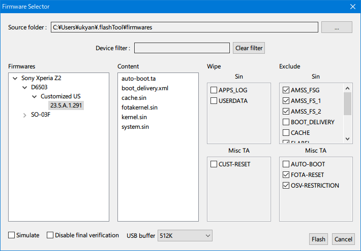361x251 pixels.
Task: Enable the CUST-RESET wipe checkbox
Action: (x=214, y=164)
